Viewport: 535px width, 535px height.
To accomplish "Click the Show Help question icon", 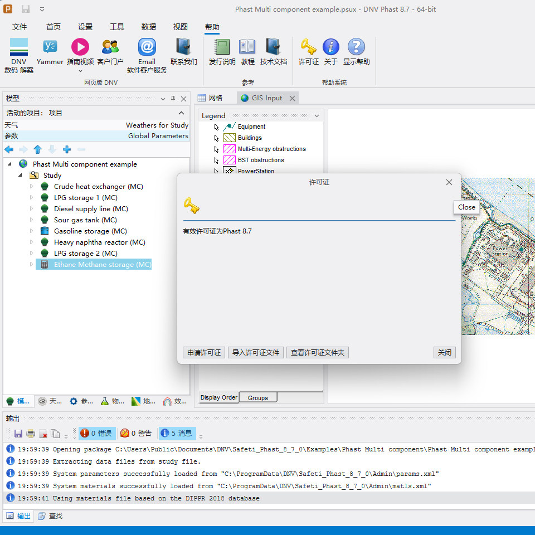I will (x=356, y=47).
